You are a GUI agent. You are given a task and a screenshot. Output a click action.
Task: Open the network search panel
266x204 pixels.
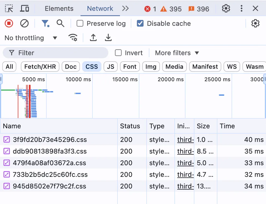61,23
